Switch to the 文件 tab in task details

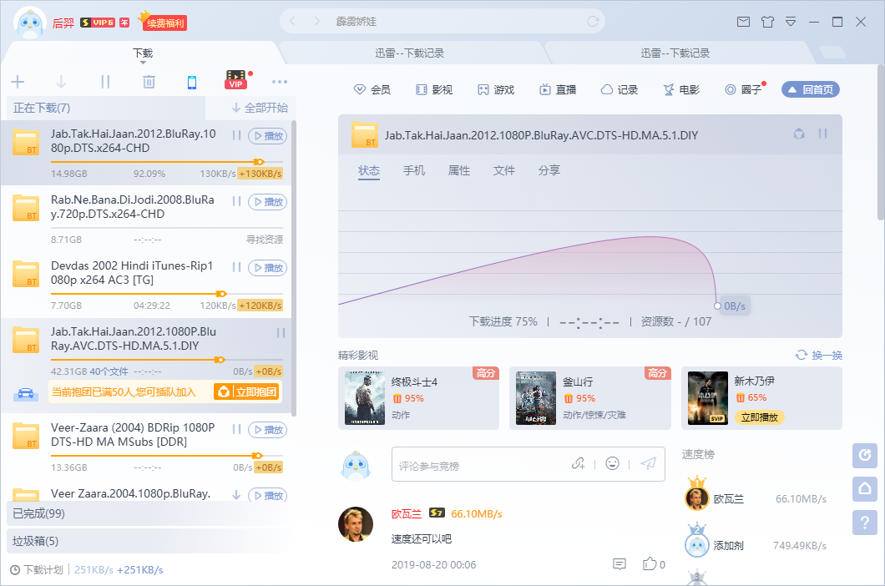pos(504,169)
